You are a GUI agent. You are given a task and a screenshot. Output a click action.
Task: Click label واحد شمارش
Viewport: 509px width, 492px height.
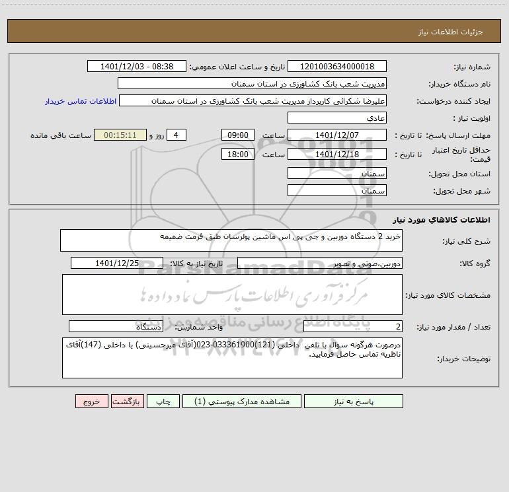coord(199,327)
